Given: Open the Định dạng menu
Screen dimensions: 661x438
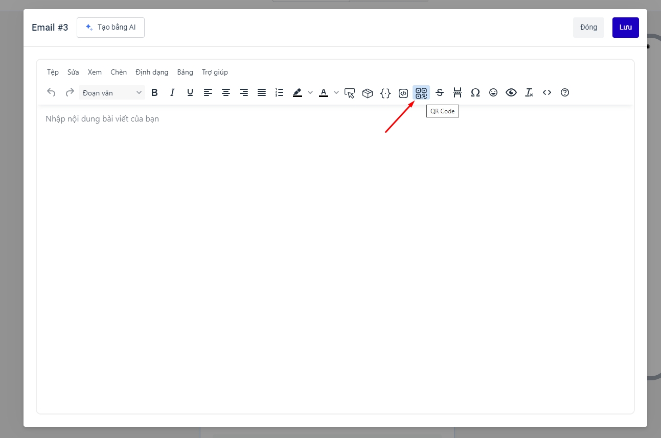Looking at the screenshot, I should (x=152, y=72).
